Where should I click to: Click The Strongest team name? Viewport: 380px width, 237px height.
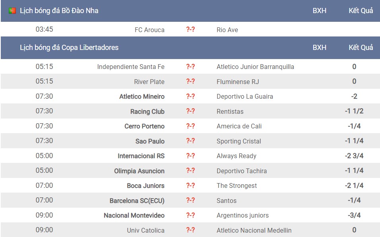237,185
